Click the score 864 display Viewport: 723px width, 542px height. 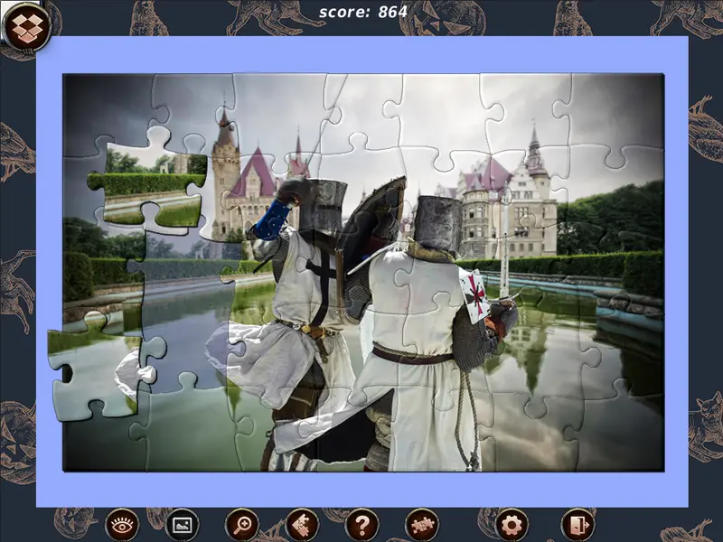coord(363,12)
